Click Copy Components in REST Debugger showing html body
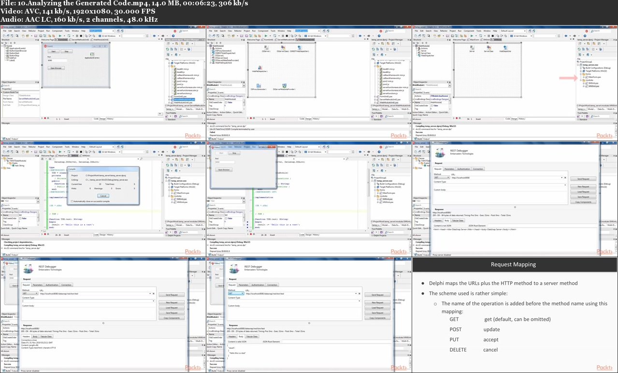Viewport: 618px width, 373px height. tap(583, 202)
